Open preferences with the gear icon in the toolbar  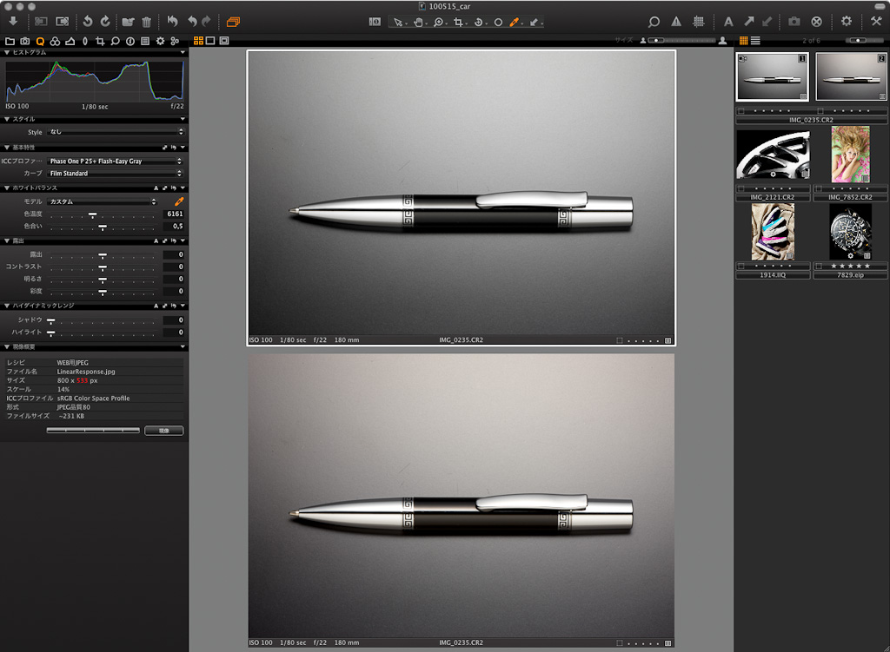[846, 21]
